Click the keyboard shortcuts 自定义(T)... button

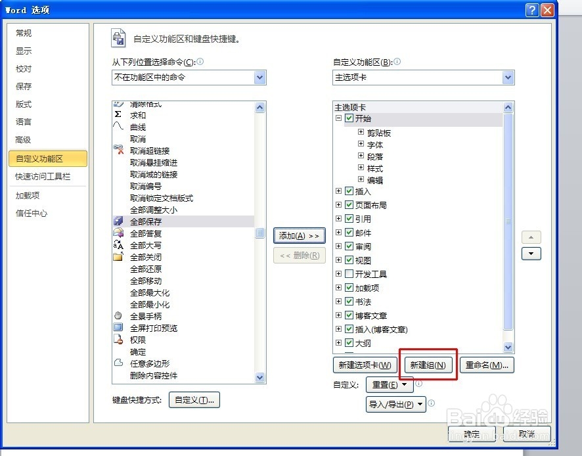coord(194,400)
